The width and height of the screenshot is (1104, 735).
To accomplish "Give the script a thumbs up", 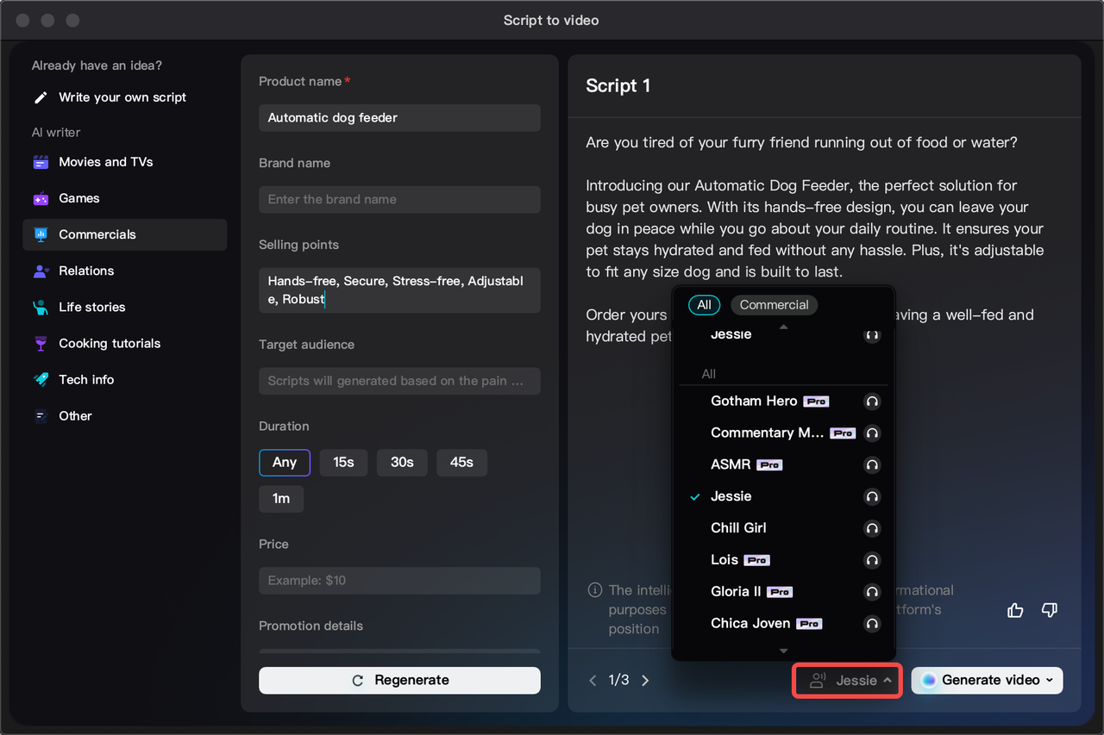I will 1015,610.
